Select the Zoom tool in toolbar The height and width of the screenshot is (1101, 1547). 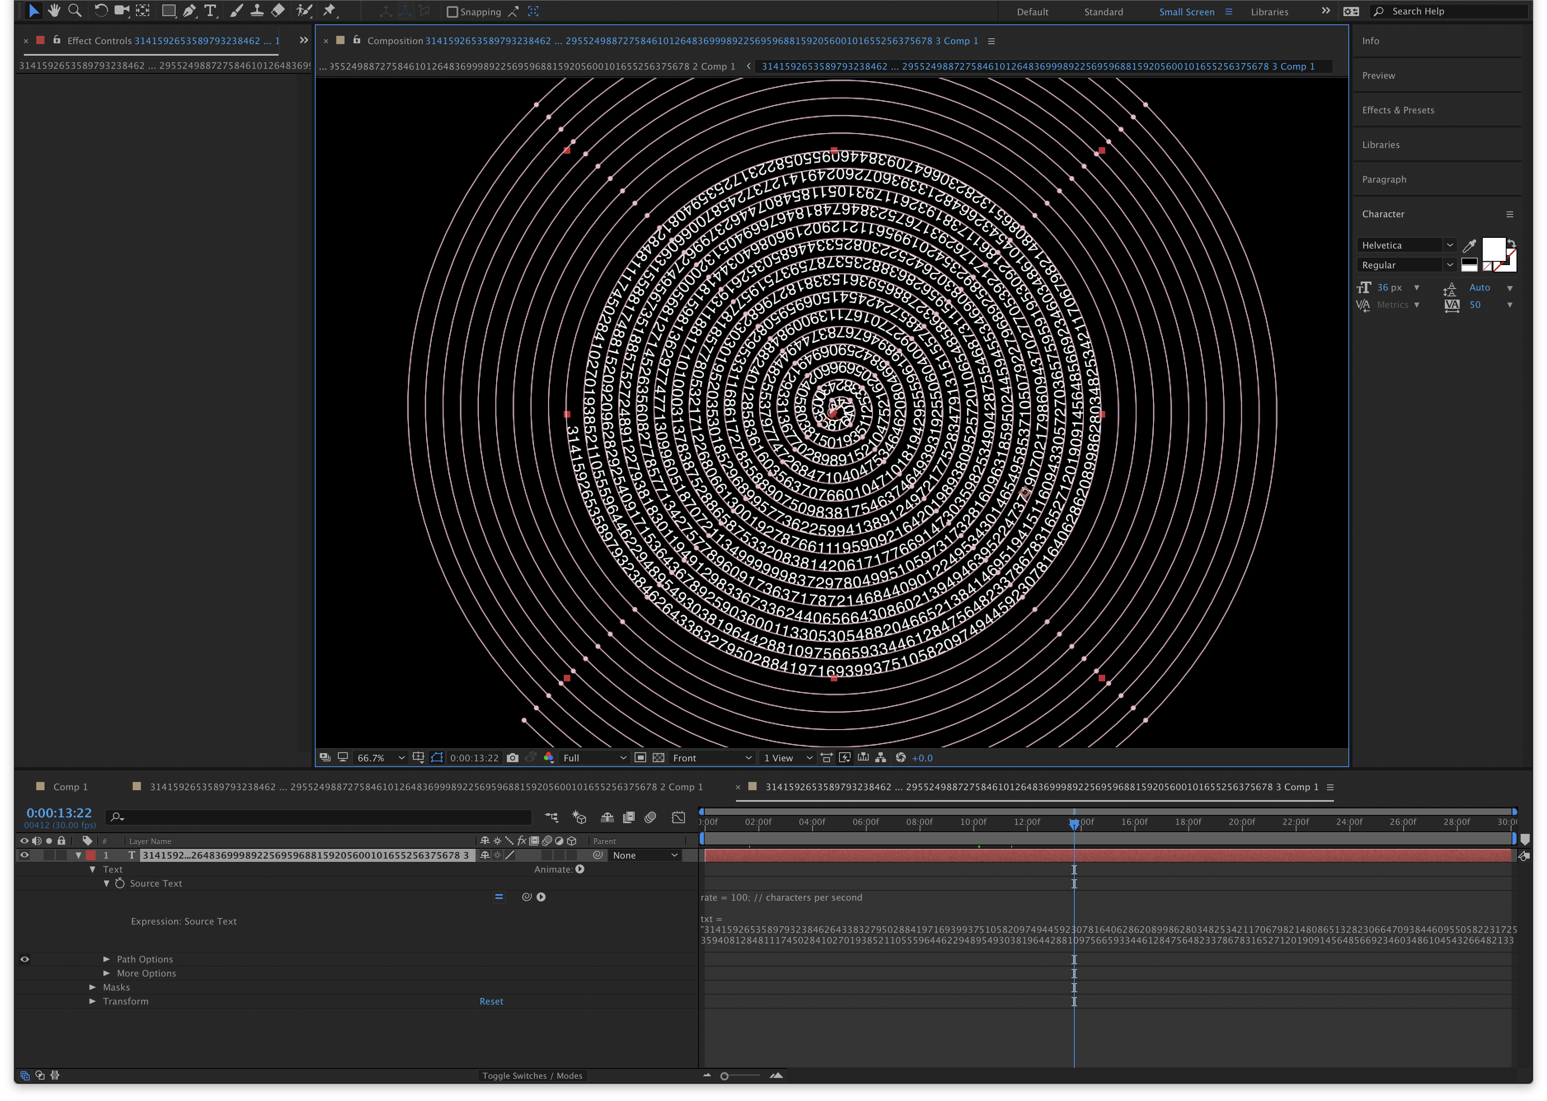click(75, 10)
